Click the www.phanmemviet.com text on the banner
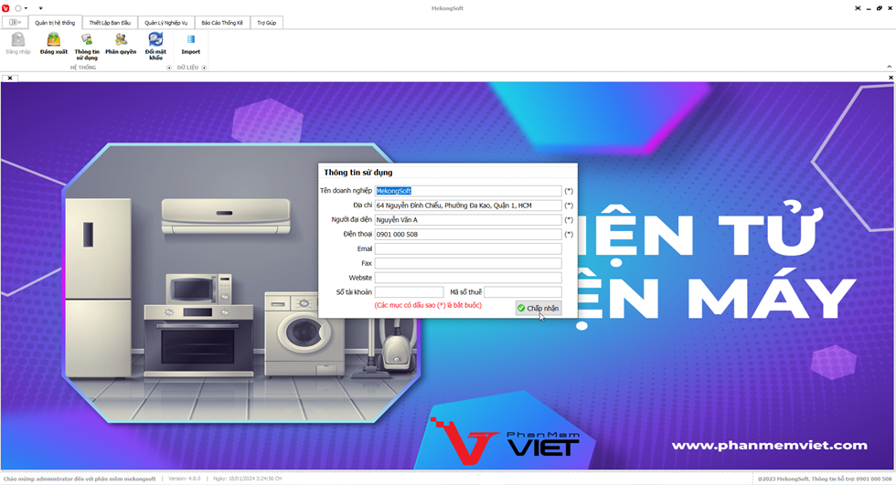This screenshot has width=896, height=485. (769, 445)
